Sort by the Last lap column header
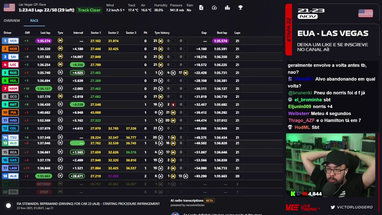Image resolution: width=382 pixels, height=215 pixels. [45, 33]
